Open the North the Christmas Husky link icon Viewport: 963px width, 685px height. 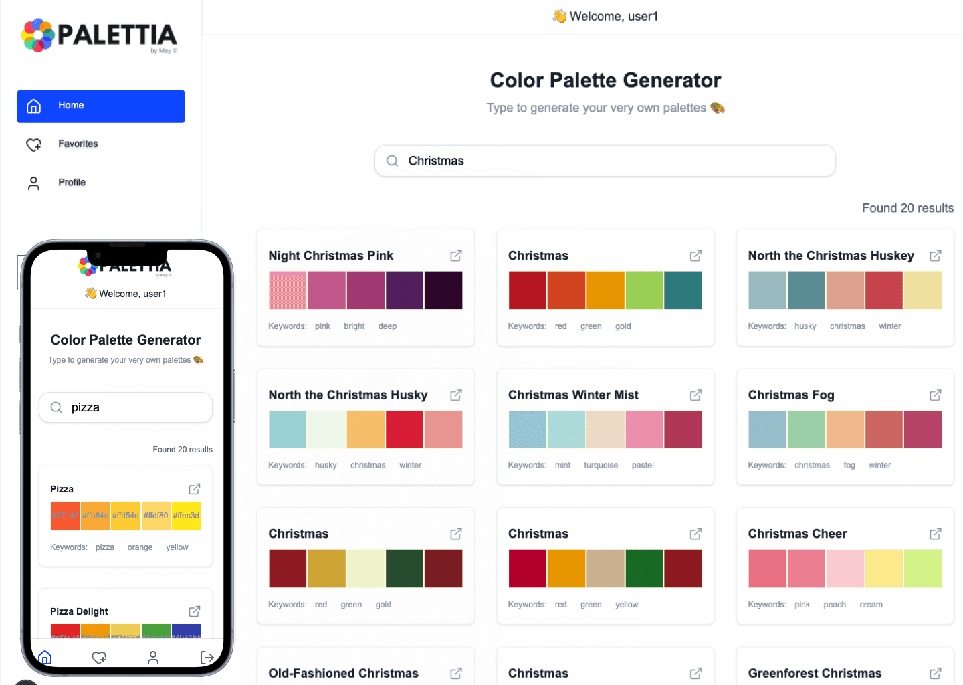[x=456, y=395]
